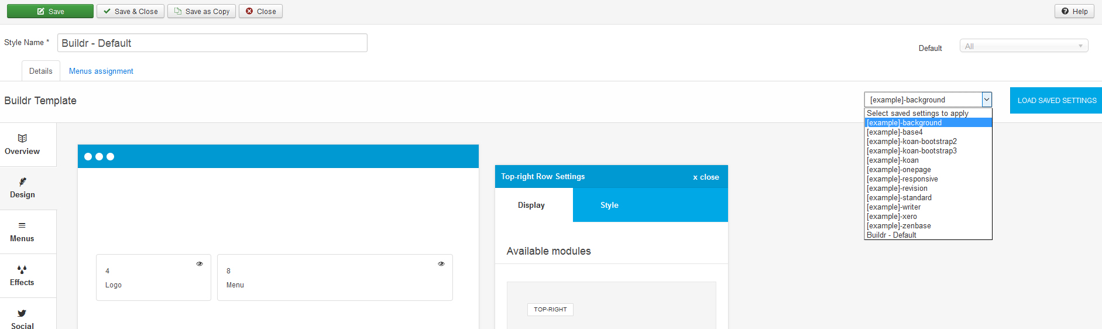Select [example]-koan-bootstrap3 option
The image size is (1102, 329).
click(928, 151)
